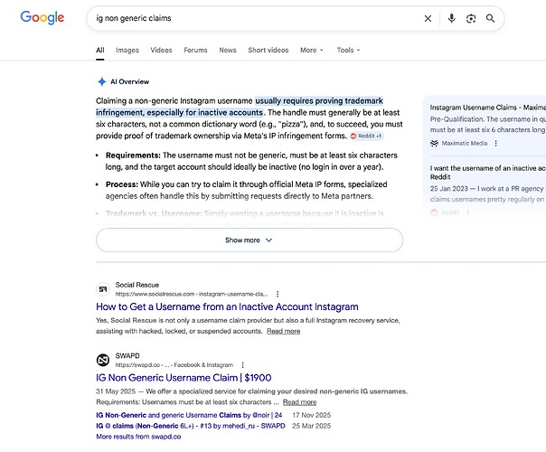Switch to Short videos tab
The image size is (546, 452).
coord(268,50)
